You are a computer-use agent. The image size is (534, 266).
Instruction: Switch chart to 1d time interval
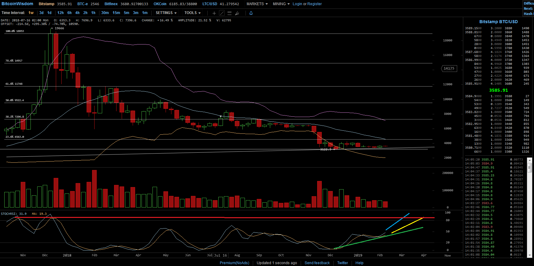point(49,13)
